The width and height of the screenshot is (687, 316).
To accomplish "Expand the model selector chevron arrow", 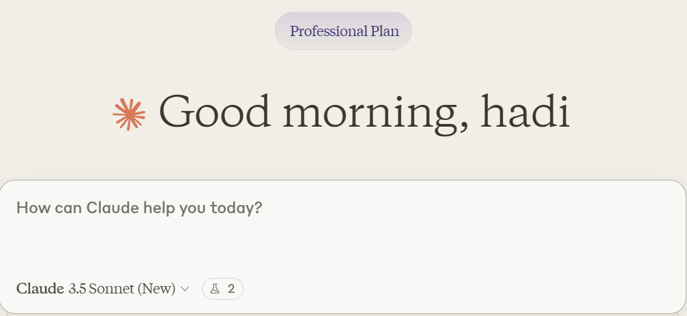I will click(x=185, y=289).
